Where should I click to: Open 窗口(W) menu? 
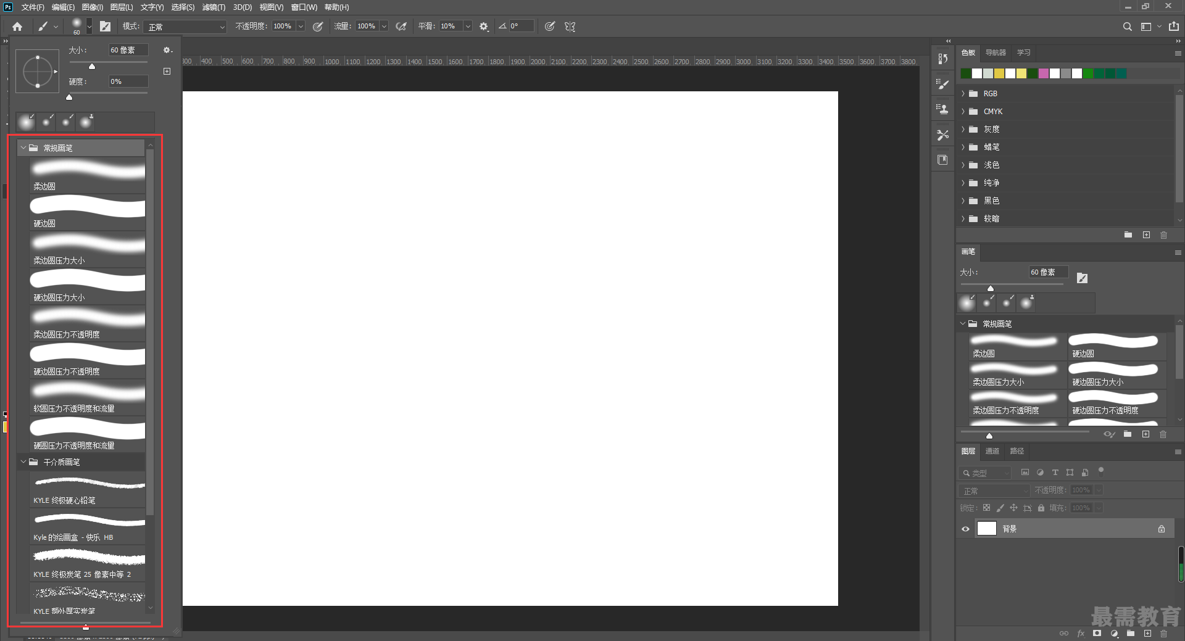point(304,7)
